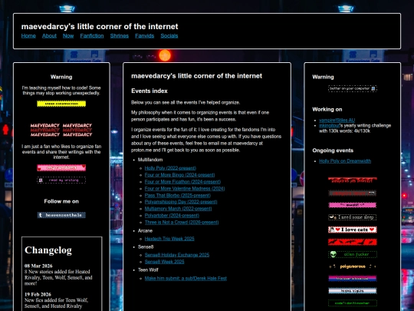Open Polyartober link

tap(172, 216)
